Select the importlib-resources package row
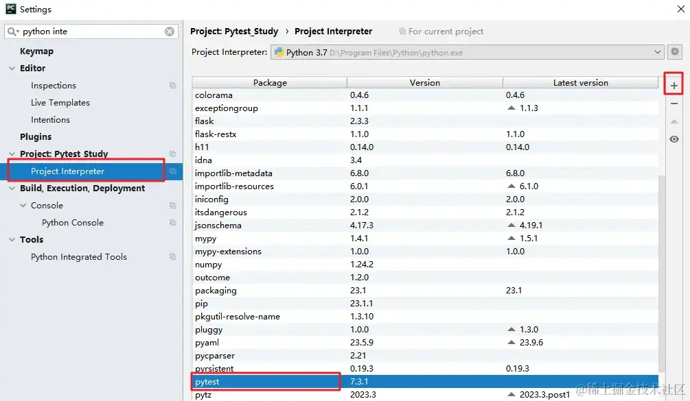This screenshot has width=690, height=401. tap(425, 186)
